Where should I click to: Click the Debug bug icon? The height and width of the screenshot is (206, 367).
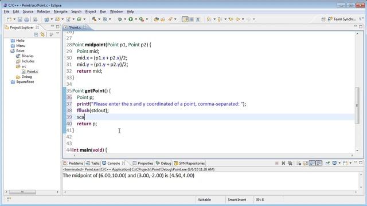tap(120, 19)
